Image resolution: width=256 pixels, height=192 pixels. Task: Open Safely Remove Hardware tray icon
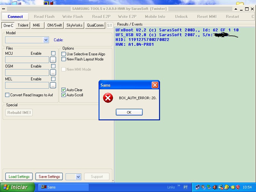coord(209,187)
